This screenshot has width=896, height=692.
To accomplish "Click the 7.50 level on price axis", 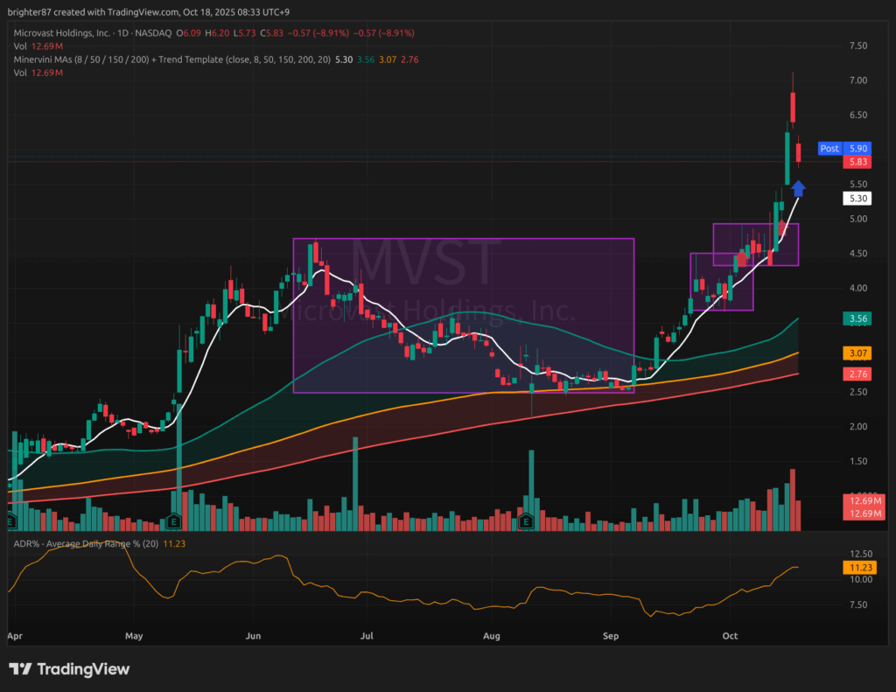I will [857, 45].
